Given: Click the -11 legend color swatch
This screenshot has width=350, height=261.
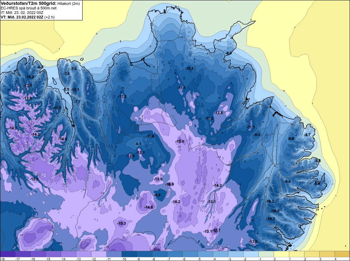Looking at the screenshot, I should 114,254.
